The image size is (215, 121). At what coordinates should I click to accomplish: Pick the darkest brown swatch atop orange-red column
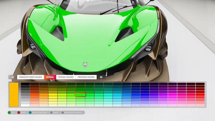tap(35, 84)
